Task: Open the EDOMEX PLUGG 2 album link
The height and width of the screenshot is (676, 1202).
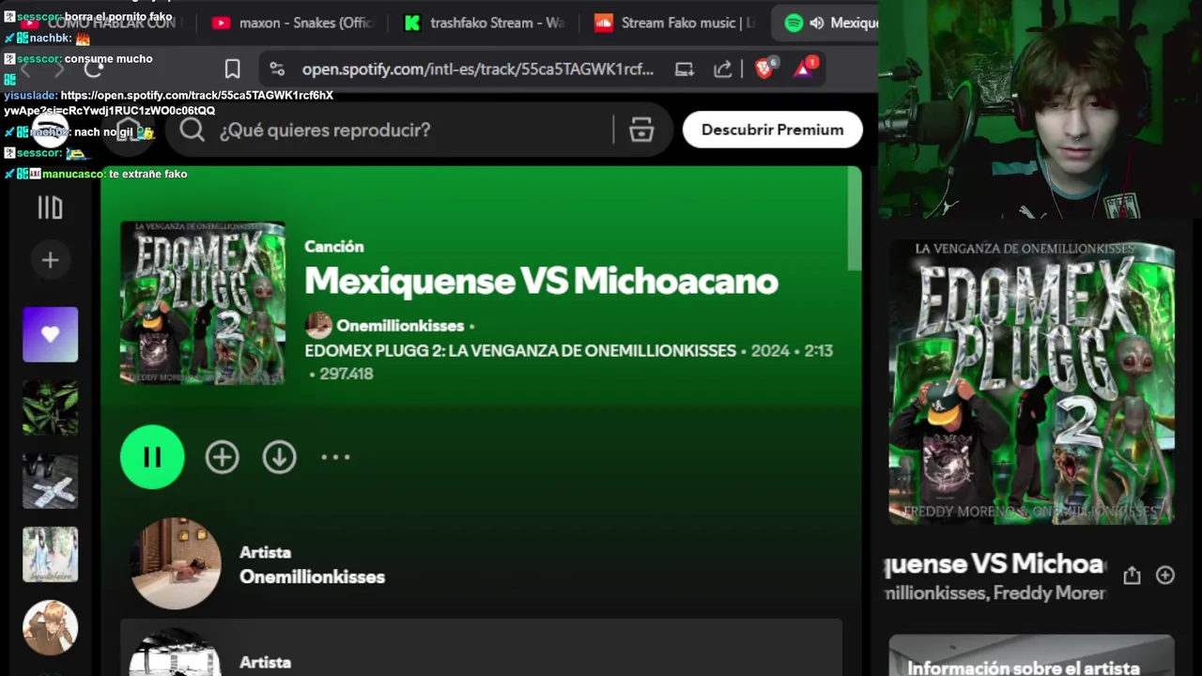Action: 520,350
